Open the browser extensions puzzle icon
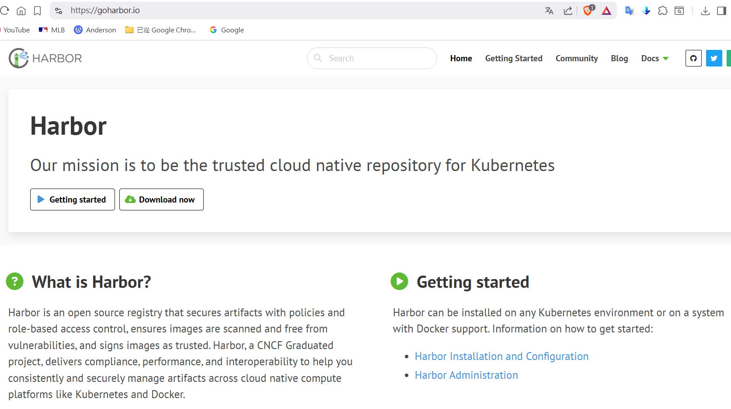The width and height of the screenshot is (731, 409). (x=663, y=11)
